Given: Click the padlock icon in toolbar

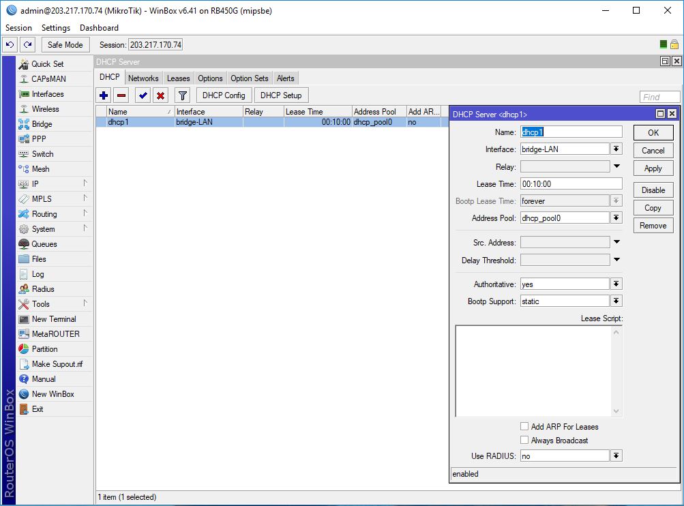Looking at the screenshot, I should pyautogui.click(x=674, y=44).
